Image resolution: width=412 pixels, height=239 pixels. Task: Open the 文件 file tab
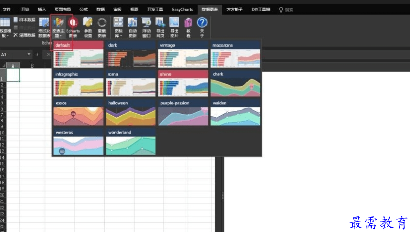[7, 9]
